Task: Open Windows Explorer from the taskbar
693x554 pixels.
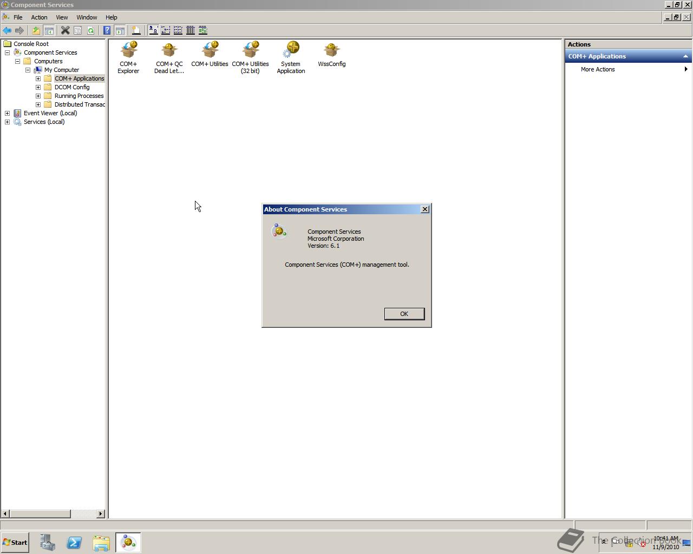Action: [101, 543]
